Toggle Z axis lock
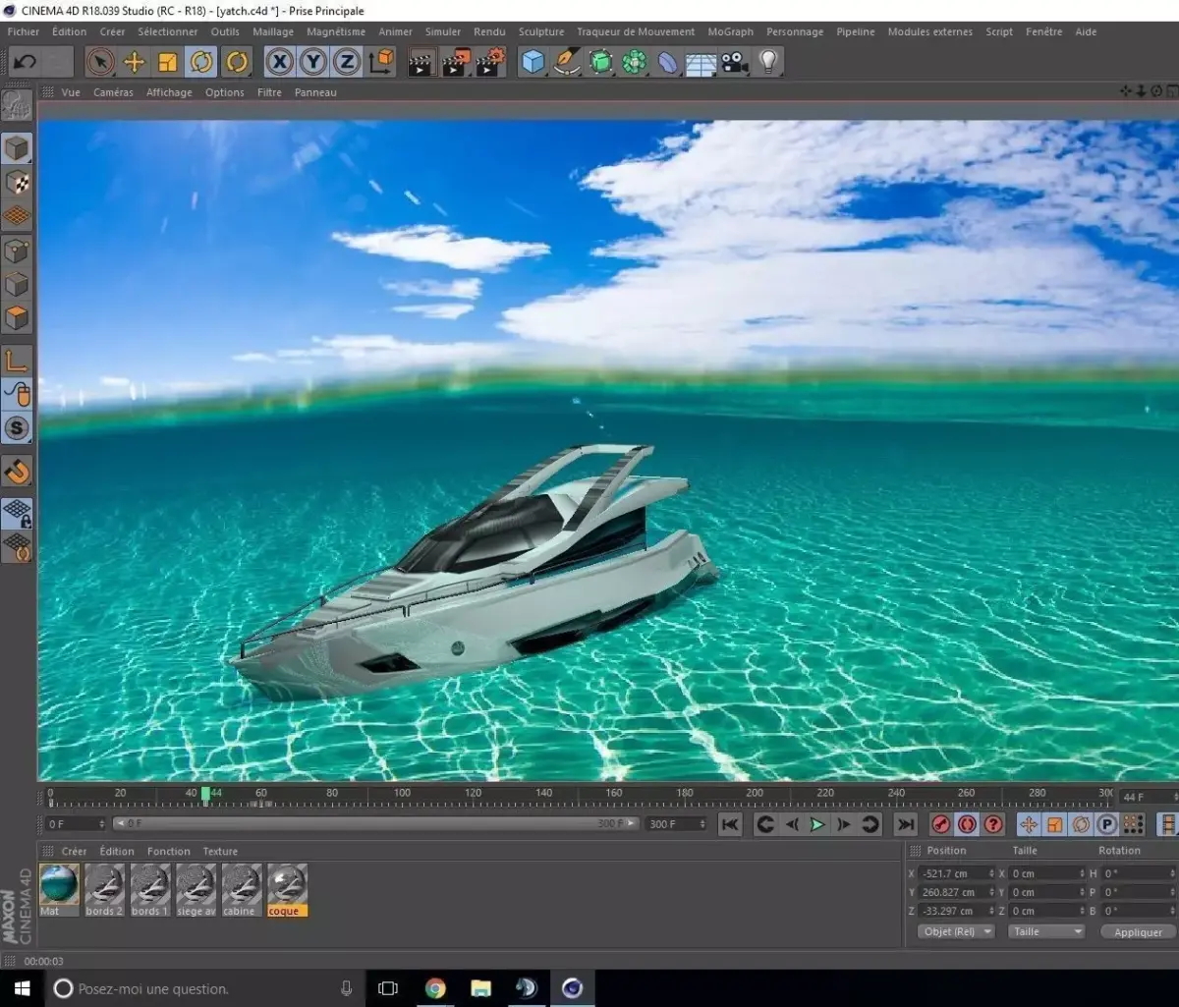 click(x=347, y=63)
